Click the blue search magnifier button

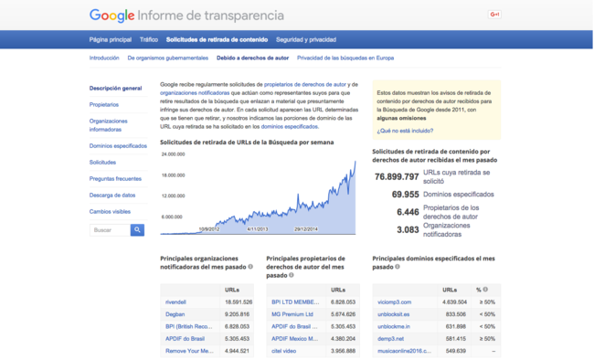click(x=137, y=229)
